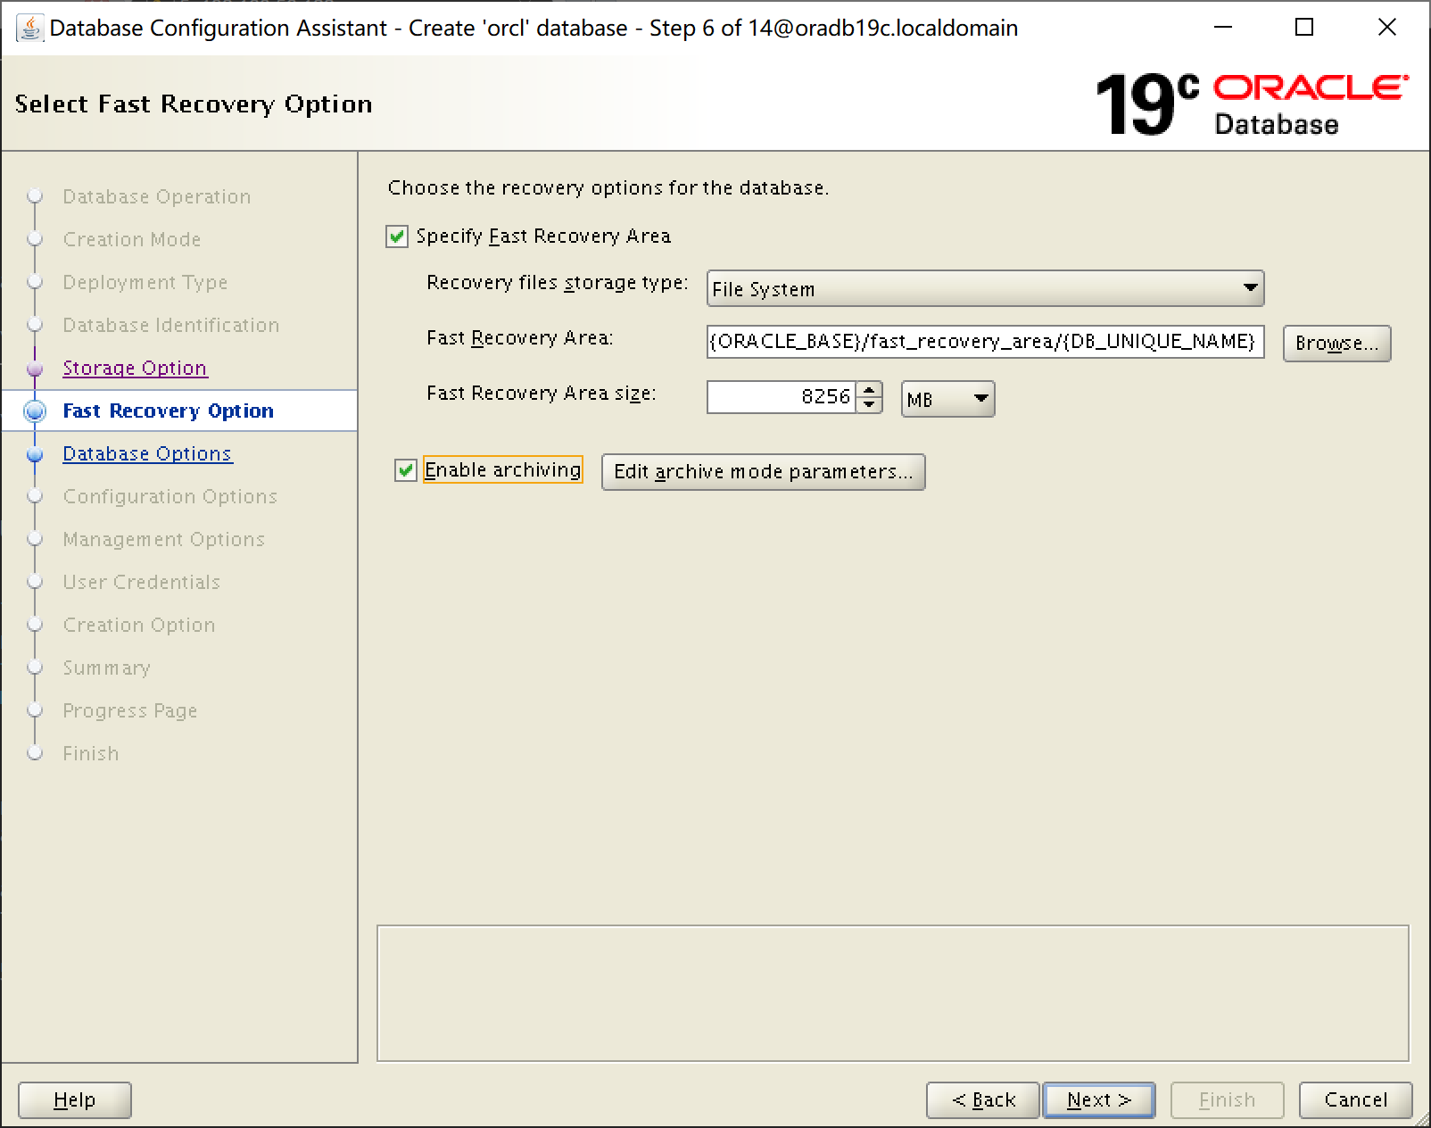
Task: Open Edit archive mode parameters dialog
Action: pos(763,472)
